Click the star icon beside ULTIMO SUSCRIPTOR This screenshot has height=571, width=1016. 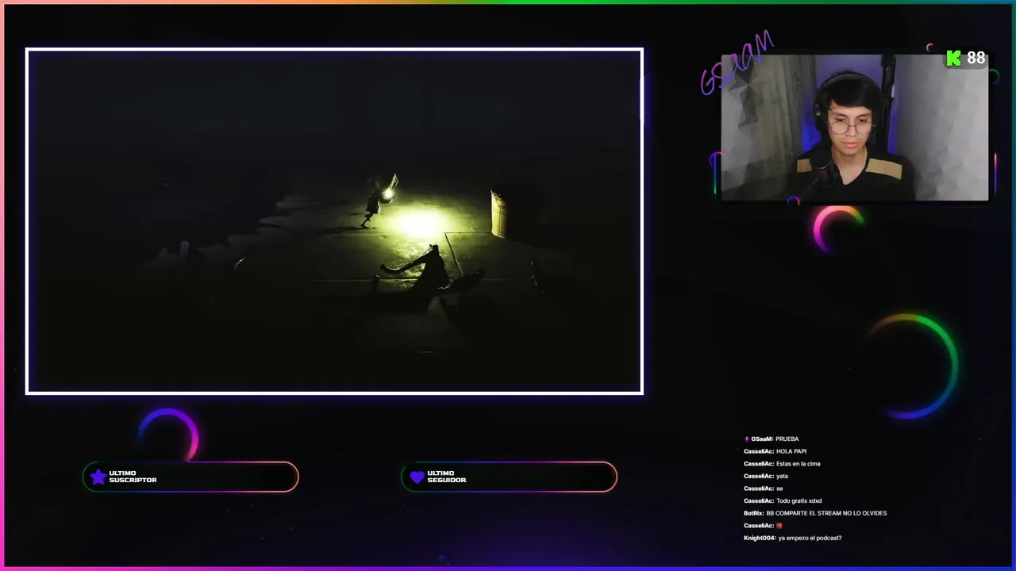(x=98, y=477)
